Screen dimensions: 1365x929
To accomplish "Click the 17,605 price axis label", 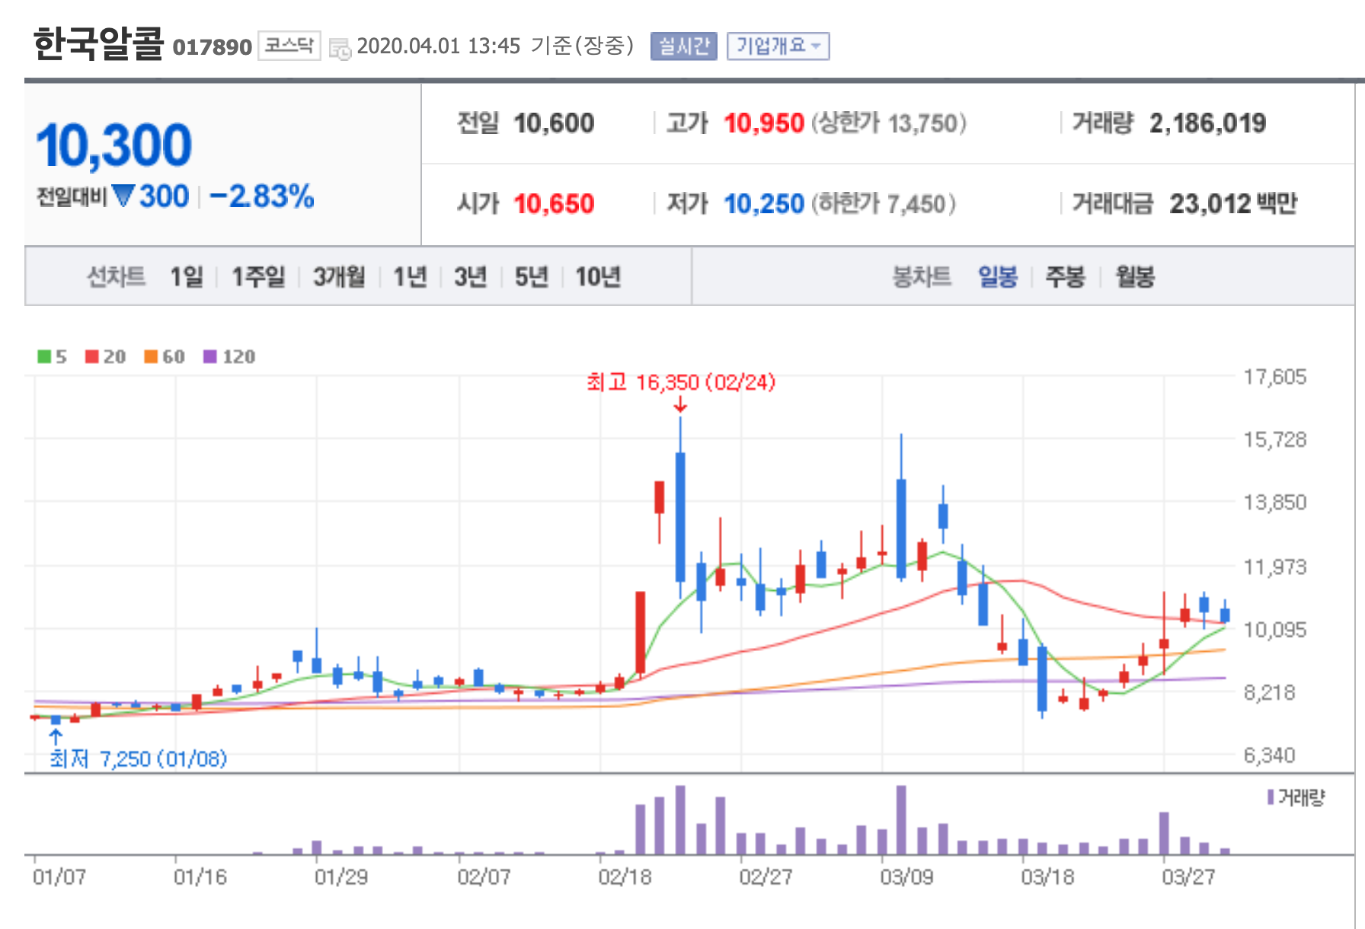I will click(x=1275, y=377).
